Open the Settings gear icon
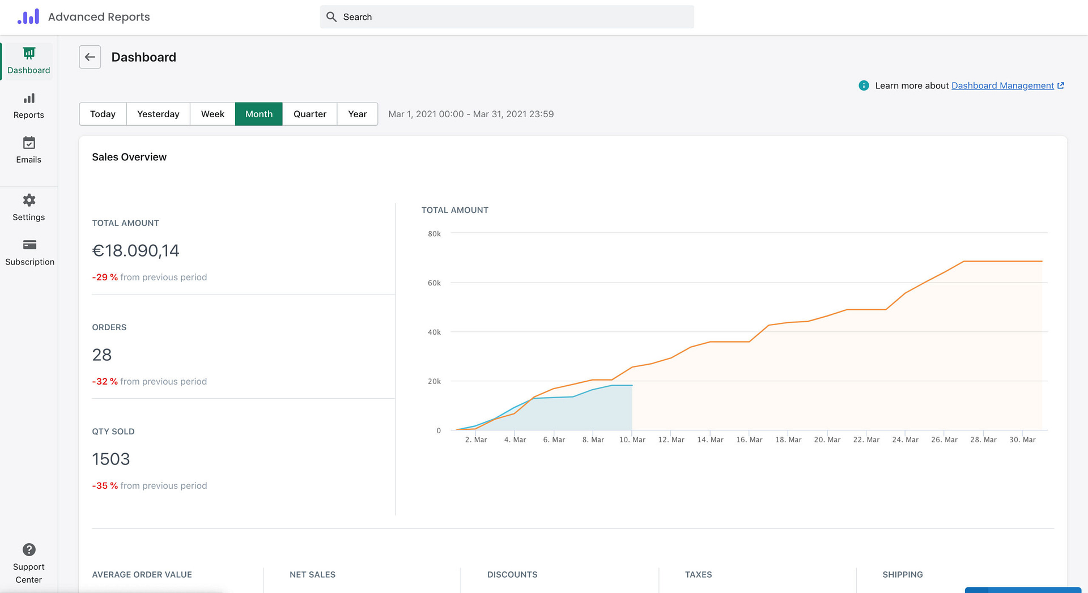Screen dimensions: 1088x593 pos(29,200)
